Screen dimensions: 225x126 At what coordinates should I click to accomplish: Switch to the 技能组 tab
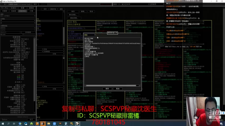click(13, 11)
